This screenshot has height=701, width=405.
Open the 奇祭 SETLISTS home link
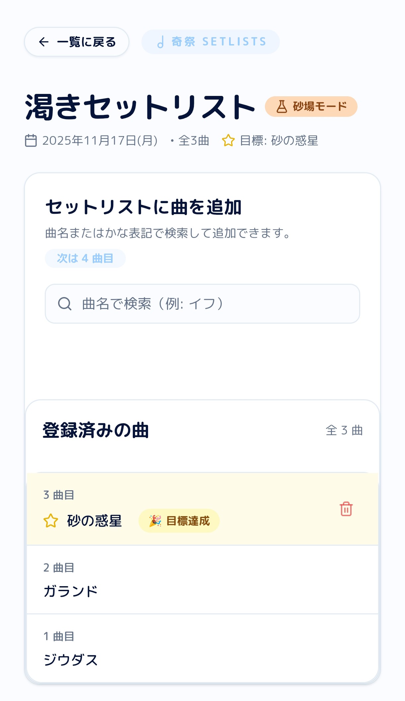(x=210, y=42)
